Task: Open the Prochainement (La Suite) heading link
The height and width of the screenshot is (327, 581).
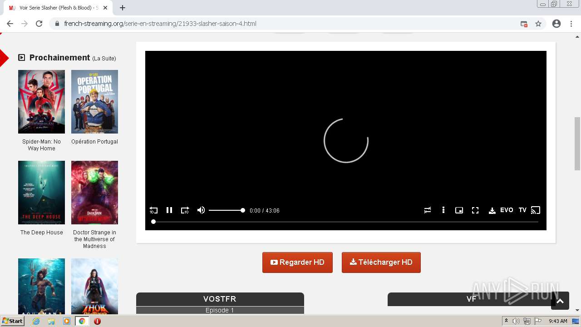Action: coord(73,58)
